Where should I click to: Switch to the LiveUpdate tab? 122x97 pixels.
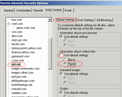pyautogui.click(x=24, y=10)
